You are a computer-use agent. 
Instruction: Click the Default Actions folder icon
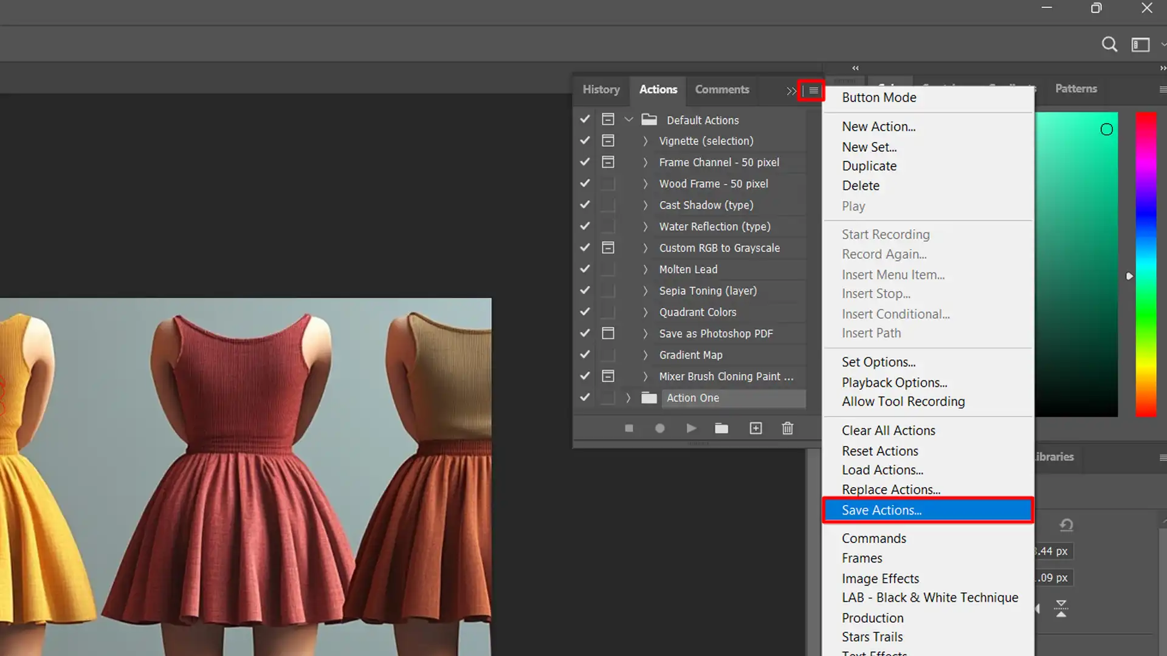[649, 120]
